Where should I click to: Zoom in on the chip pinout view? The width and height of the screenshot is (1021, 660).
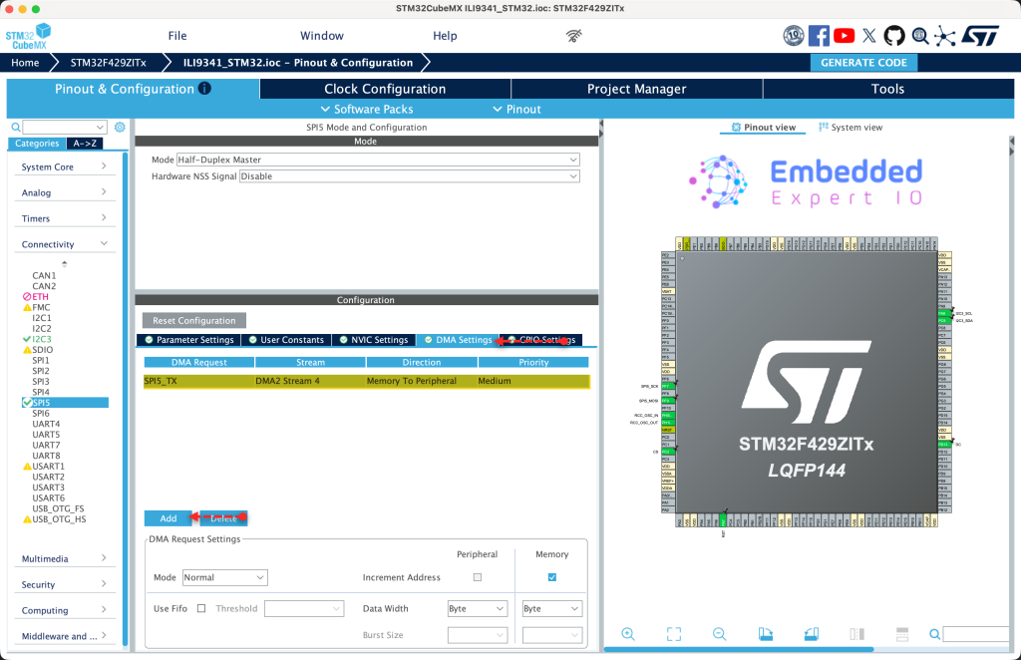(628, 634)
